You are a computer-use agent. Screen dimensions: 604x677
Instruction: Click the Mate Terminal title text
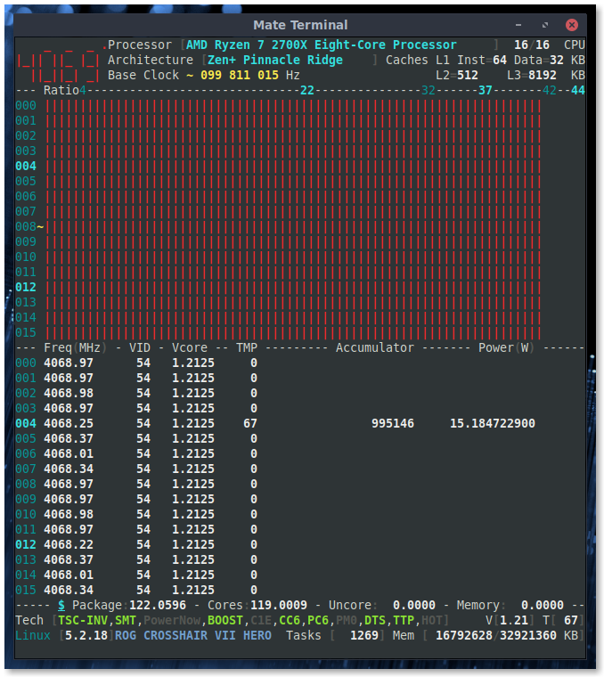(x=300, y=25)
